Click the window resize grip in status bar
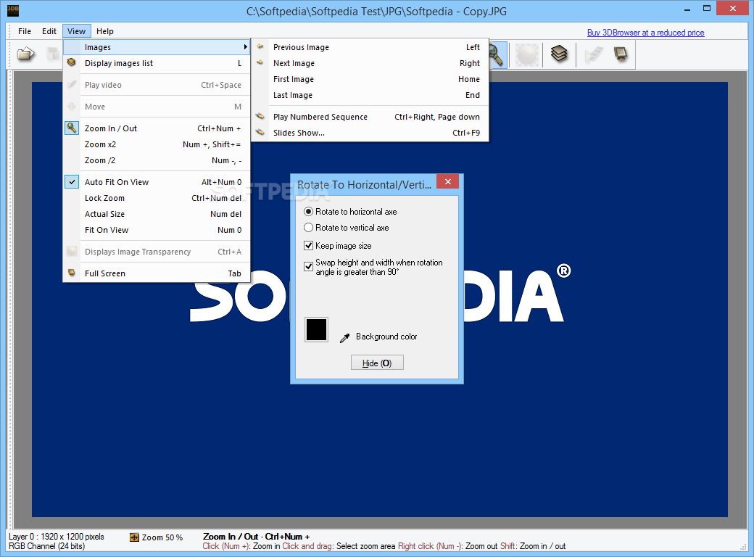Image resolution: width=754 pixels, height=557 pixels. [743, 546]
